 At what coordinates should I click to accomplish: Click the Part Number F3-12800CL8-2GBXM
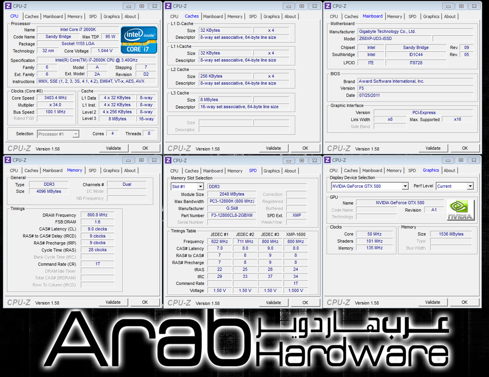pos(232,215)
